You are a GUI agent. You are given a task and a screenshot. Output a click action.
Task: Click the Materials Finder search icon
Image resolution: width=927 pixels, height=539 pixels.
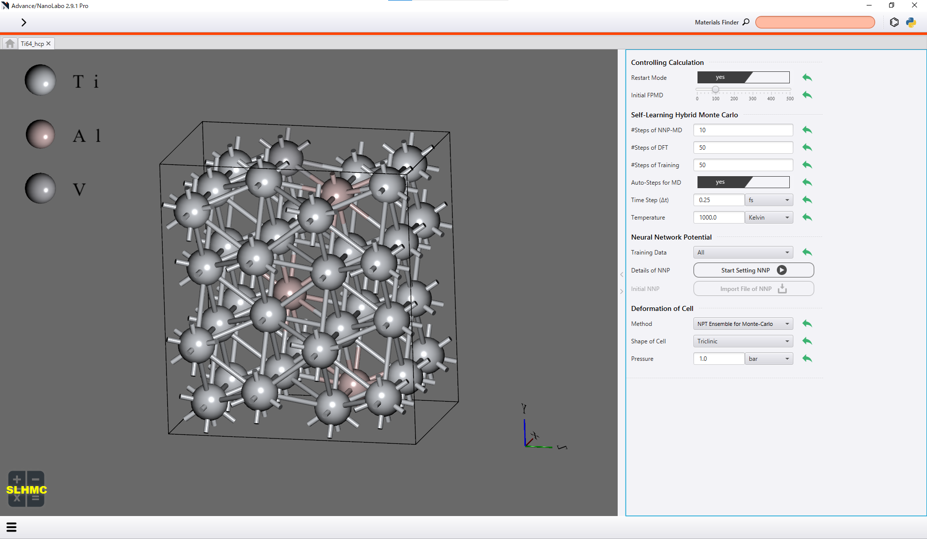point(746,22)
